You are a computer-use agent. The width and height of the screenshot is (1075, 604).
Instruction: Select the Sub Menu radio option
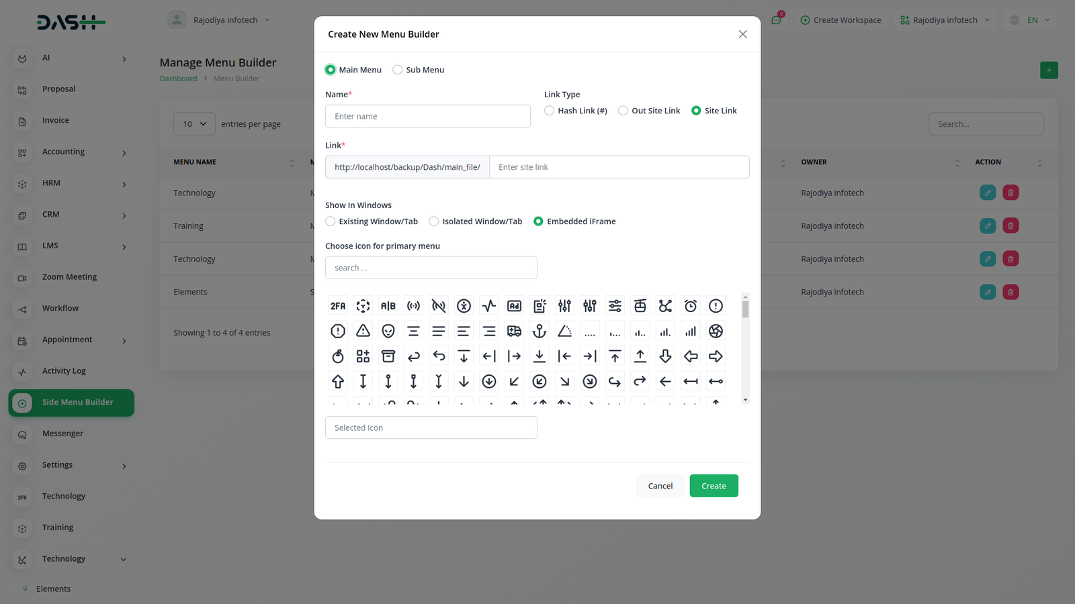[398, 70]
